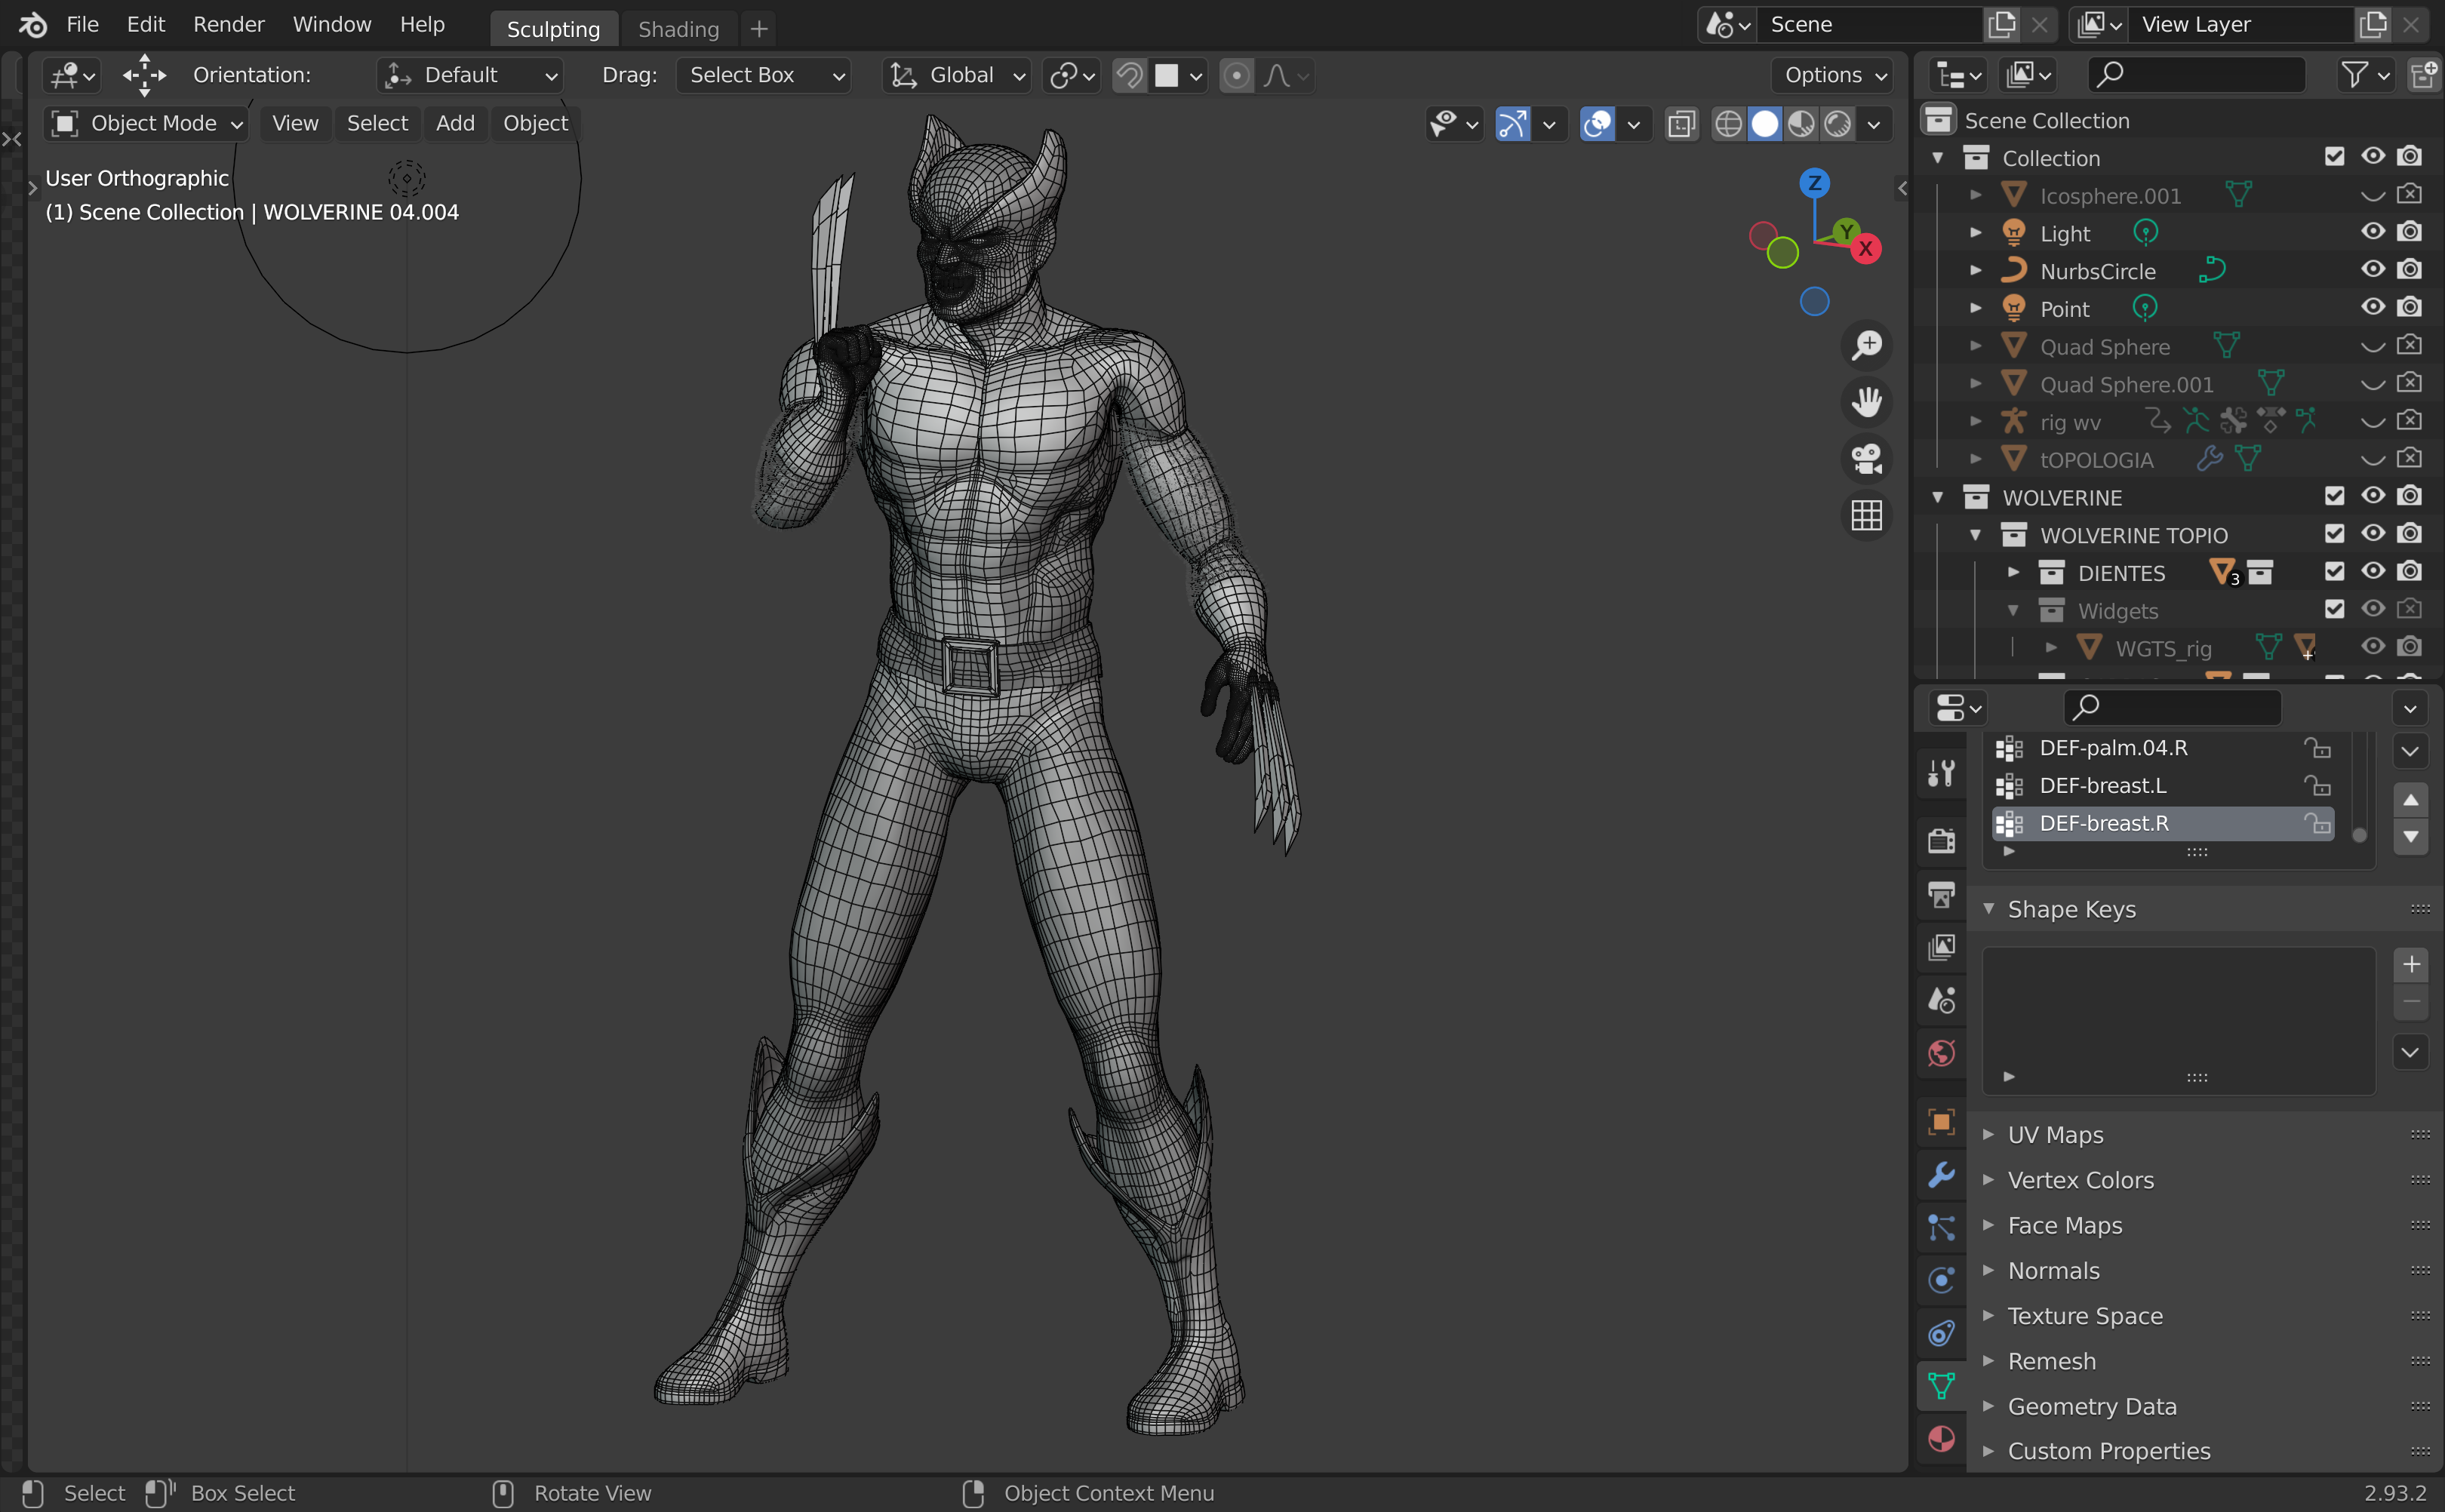Switch to orthographic grid view icon
Viewport: 2445px width, 1512px height.
1866,516
